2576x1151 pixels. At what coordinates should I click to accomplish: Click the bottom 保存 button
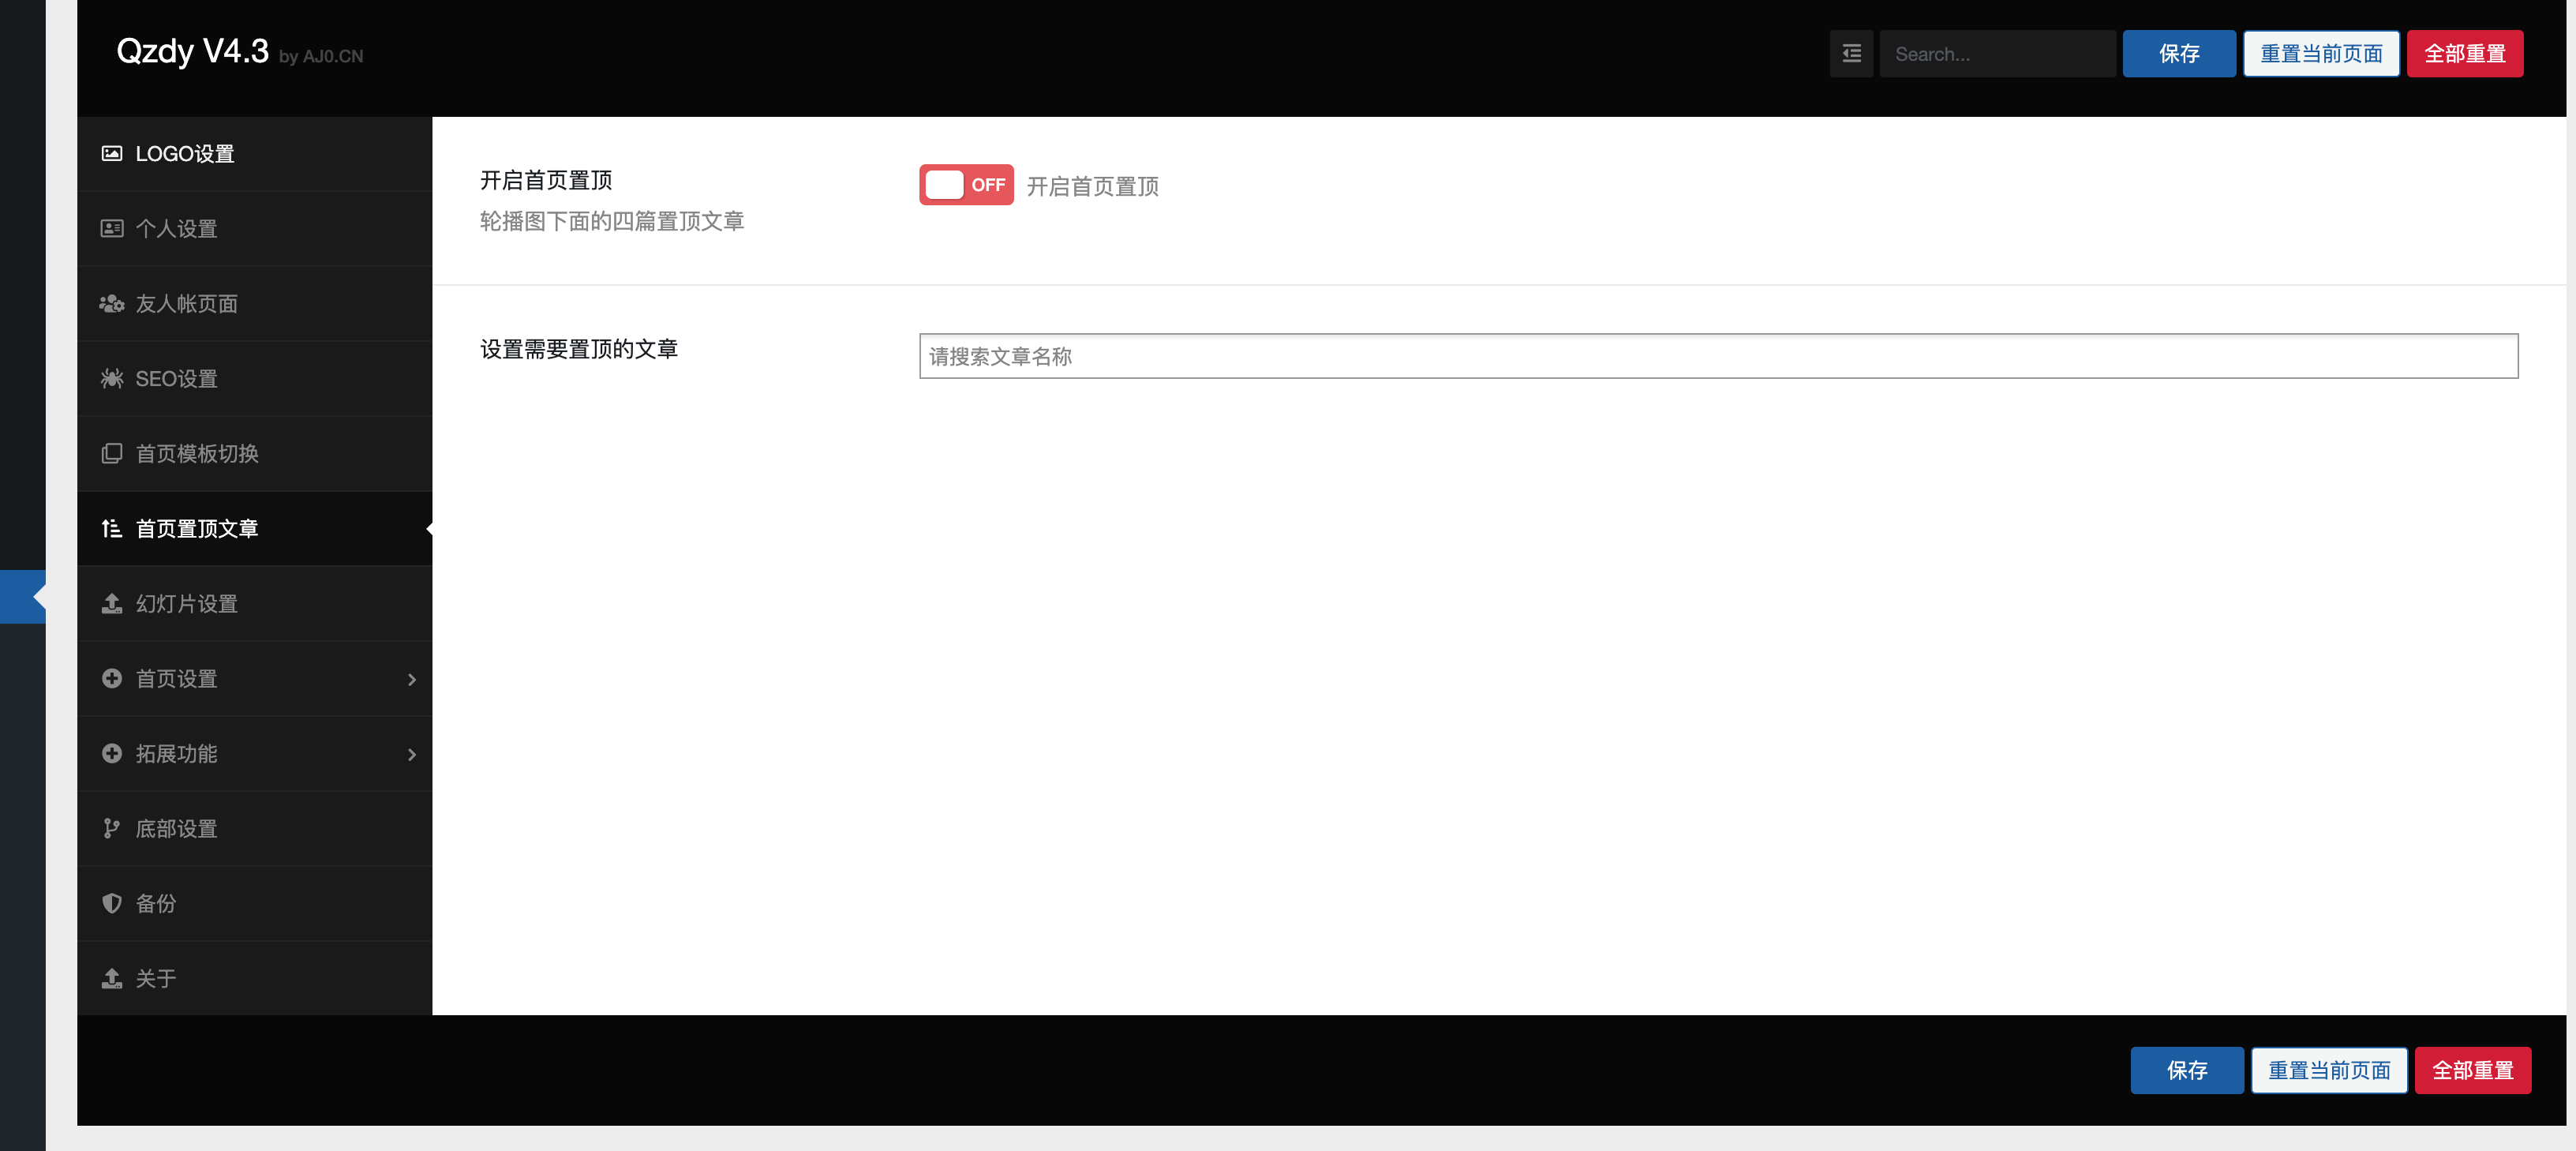pos(2187,1070)
